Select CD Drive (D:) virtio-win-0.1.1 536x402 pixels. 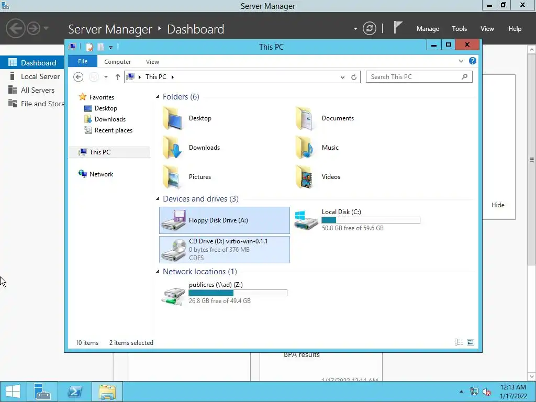click(224, 250)
